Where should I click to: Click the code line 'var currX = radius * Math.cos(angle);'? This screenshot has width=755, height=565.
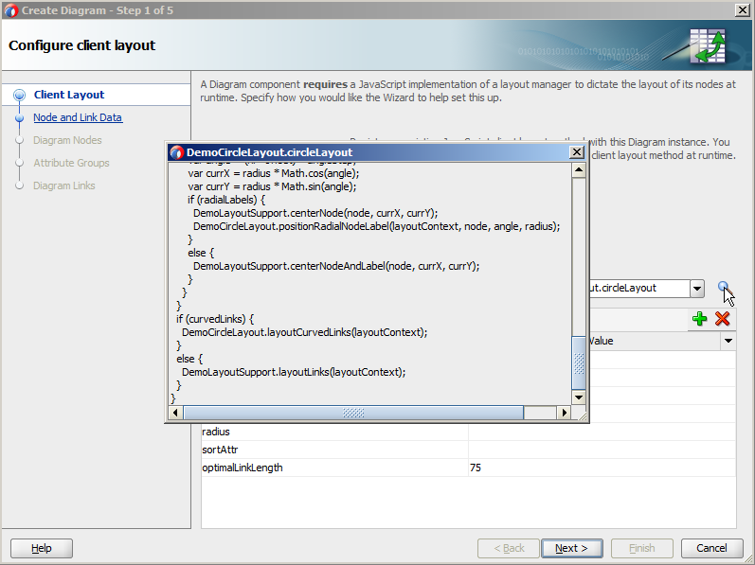tap(274, 173)
